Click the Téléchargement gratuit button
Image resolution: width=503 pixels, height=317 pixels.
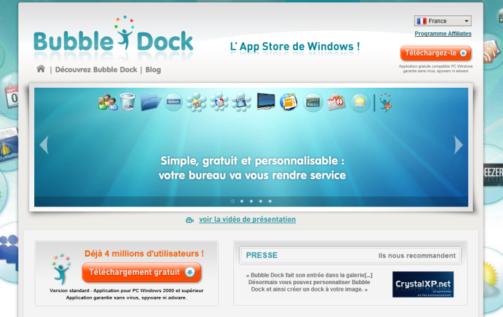(x=142, y=272)
